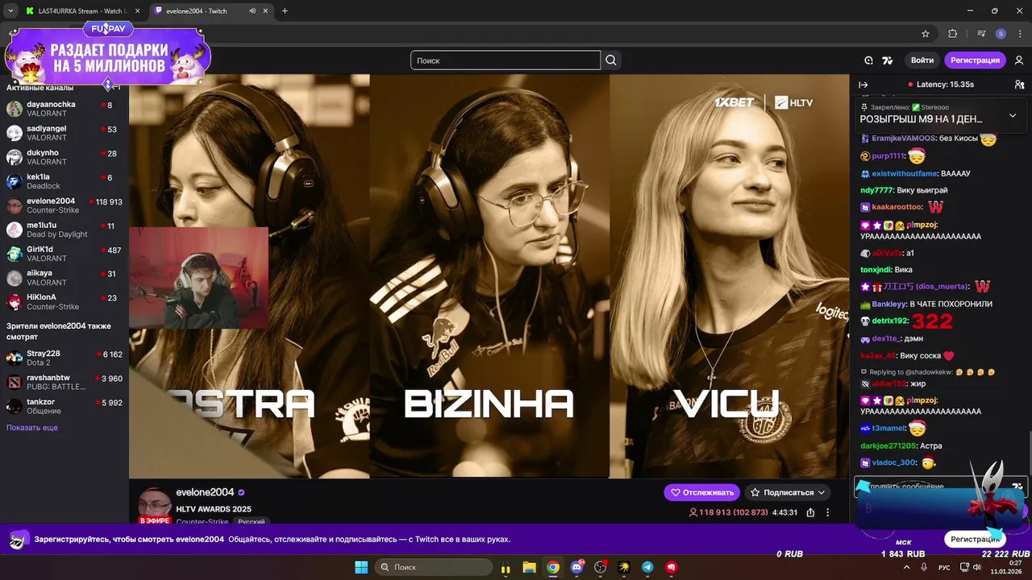Open tankzor Общение channel
The width and height of the screenshot is (1032, 580).
[x=64, y=406]
